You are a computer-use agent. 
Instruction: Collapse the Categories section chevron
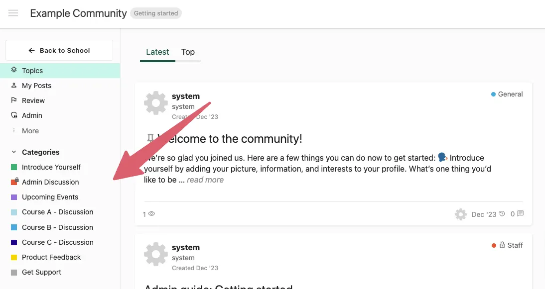pos(14,152)
